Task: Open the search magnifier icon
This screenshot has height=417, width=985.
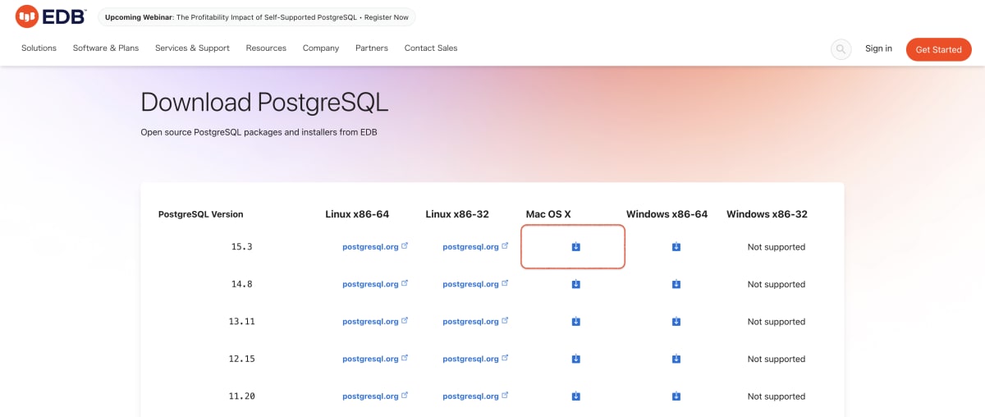Action: point(841,49)
